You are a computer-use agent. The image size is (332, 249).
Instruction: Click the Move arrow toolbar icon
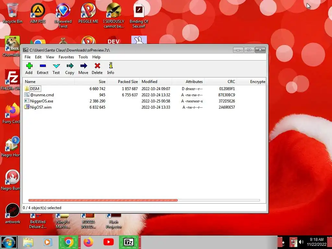tap(84, 66)
